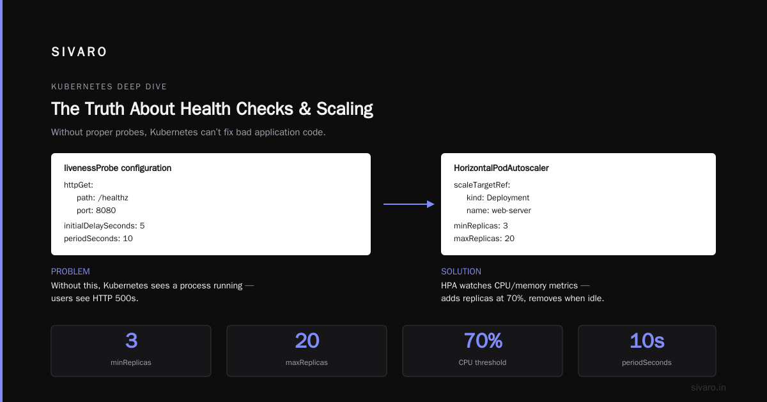
Task: Click the 'maxReplicas: 20' config line
Action: point(484,239)
